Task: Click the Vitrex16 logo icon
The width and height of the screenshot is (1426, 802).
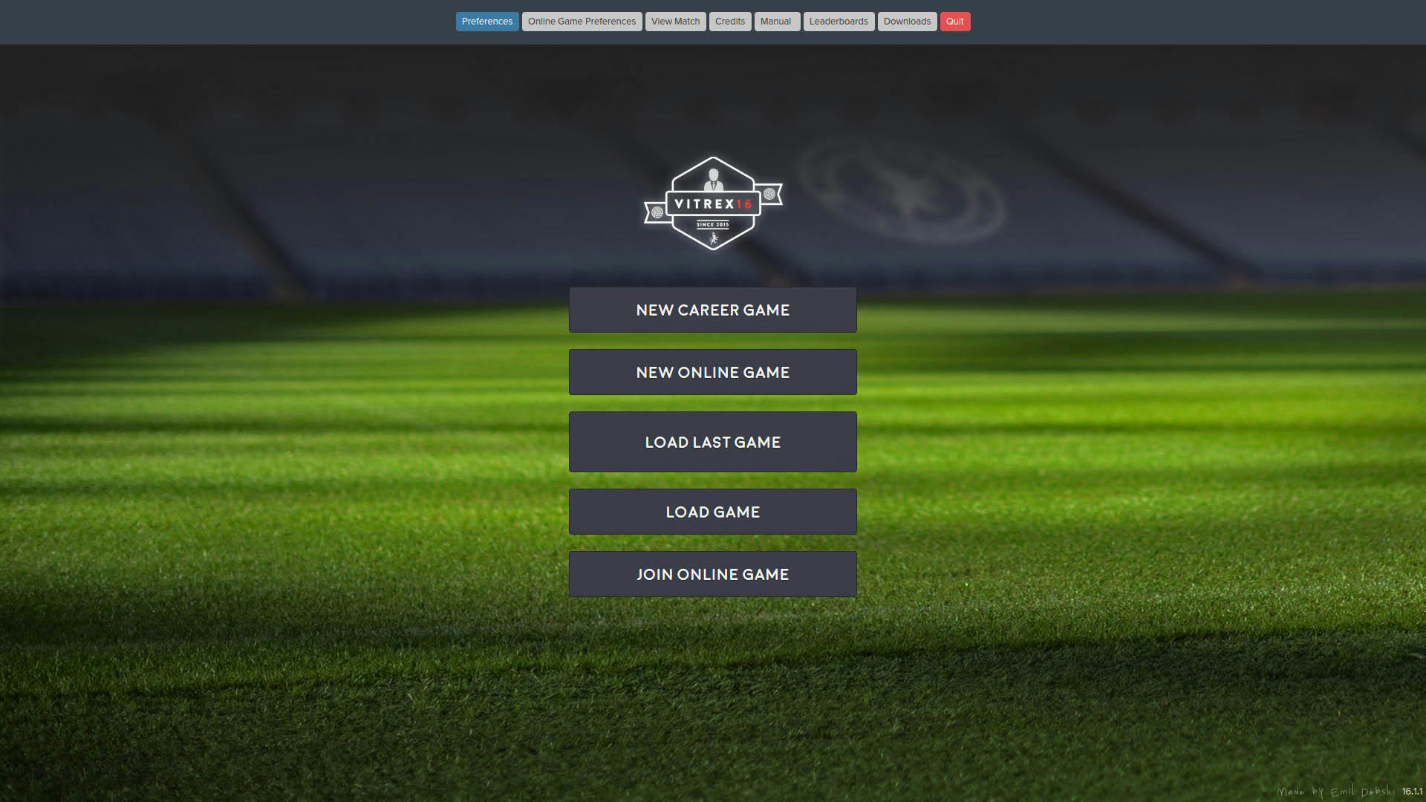Action: tap(713, 203)
